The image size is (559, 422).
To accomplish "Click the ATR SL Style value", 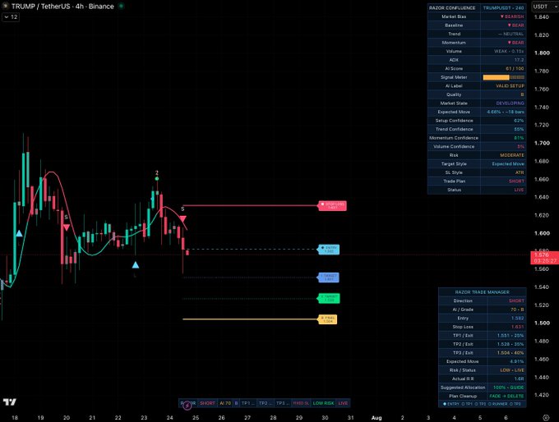I will click(520, 172).
